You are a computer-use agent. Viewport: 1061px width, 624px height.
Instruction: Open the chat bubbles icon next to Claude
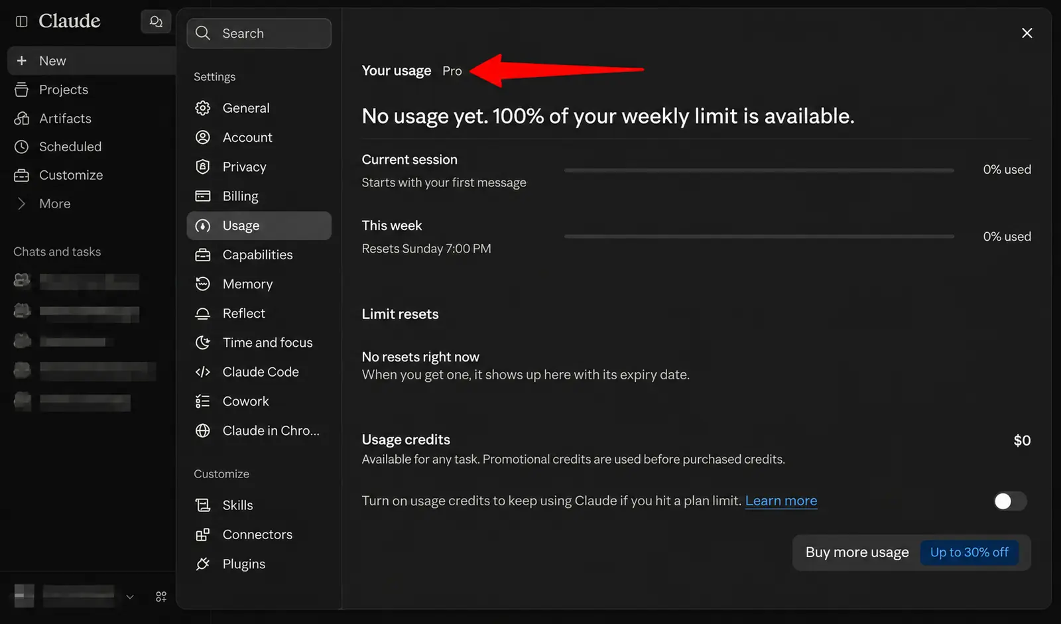(x=156, y=21)
